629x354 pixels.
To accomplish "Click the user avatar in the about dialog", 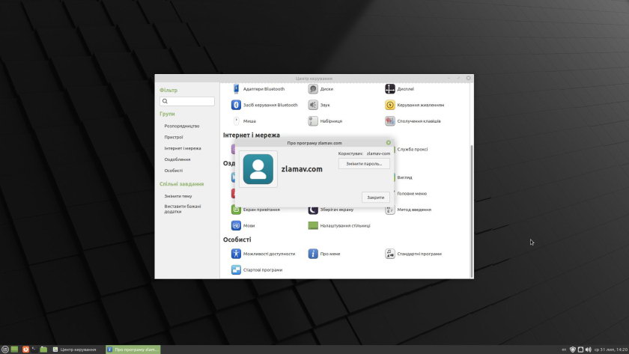I will tap(258, 169).
